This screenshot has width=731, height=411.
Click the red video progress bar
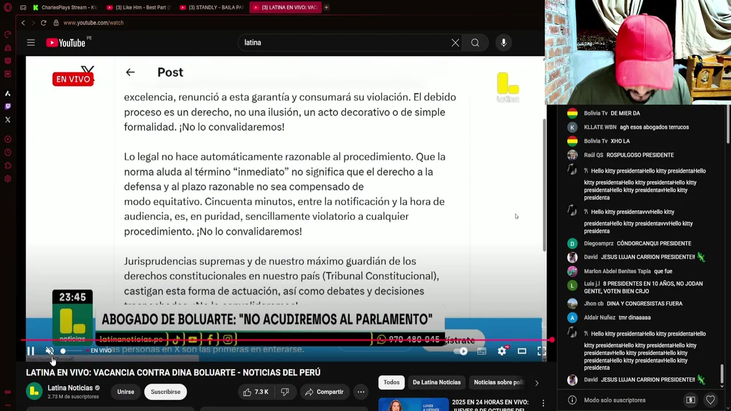(x=286, y=340)
